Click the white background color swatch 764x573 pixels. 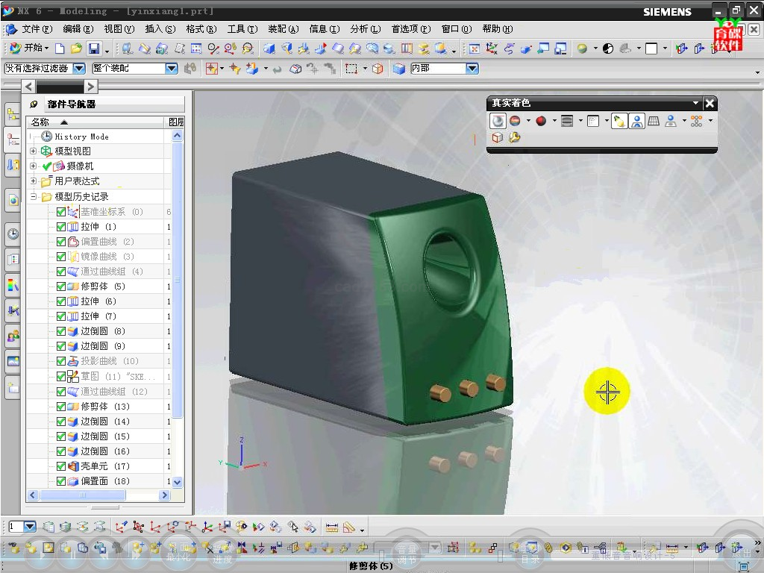click(651, 48)
